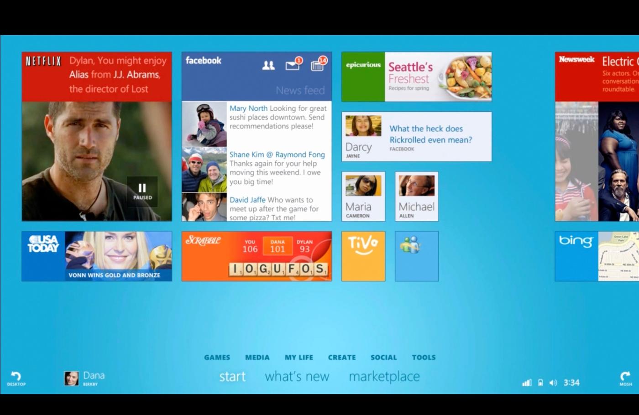Select the My Life category

tap(299, 358)
